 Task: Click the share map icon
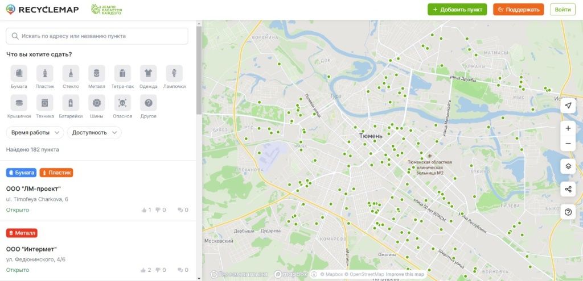coord(568,189)
